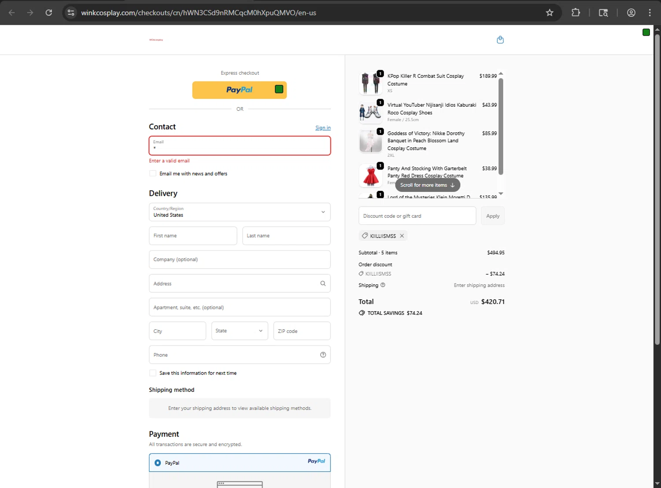Click order discount amount − $74.24
The width and height of the screenshot is (661, 488).
[495, 274]
